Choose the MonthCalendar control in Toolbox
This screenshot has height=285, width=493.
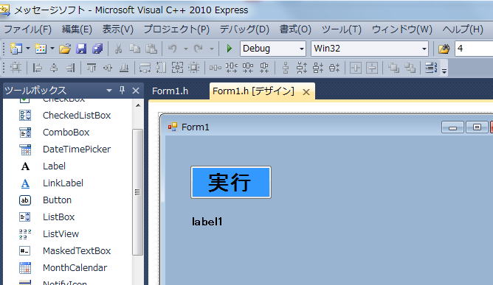[75, 268]
